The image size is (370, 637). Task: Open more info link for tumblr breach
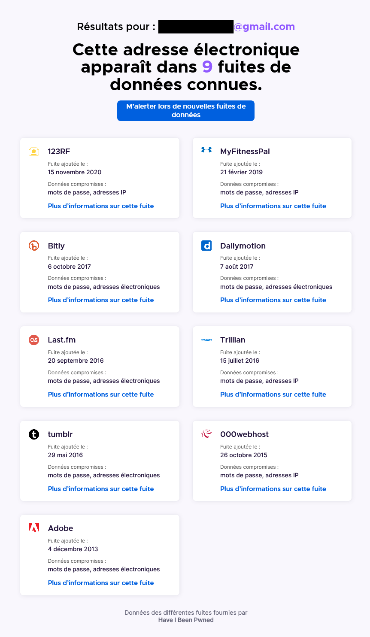101,489
